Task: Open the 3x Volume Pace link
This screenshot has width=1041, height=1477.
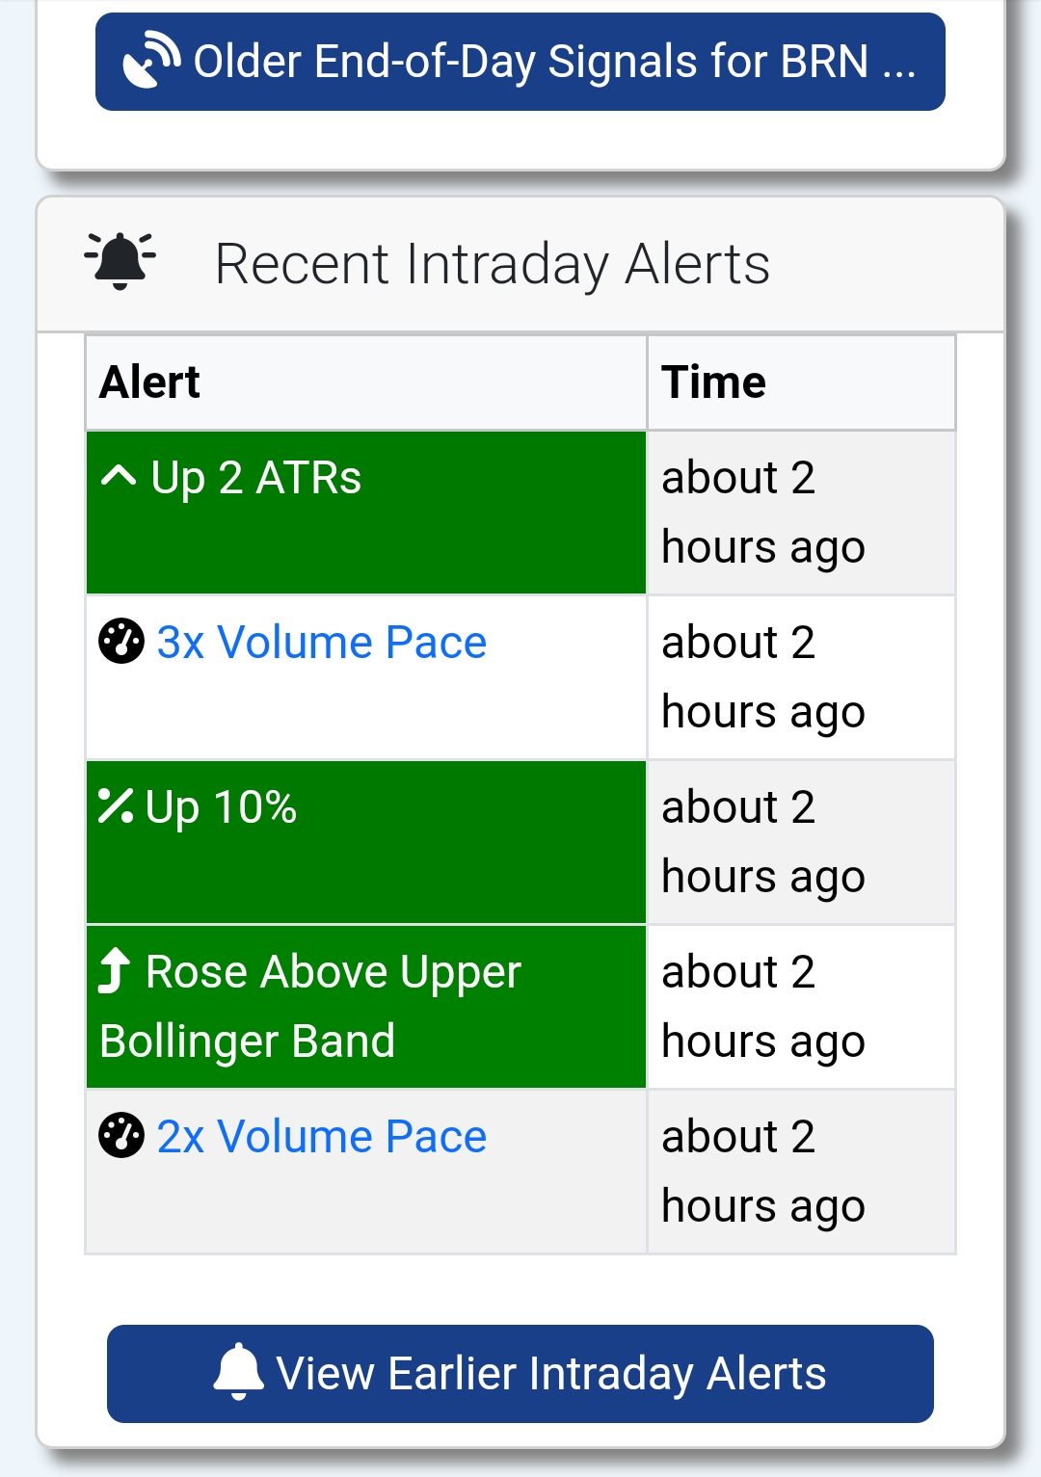Action: point(322,643)
